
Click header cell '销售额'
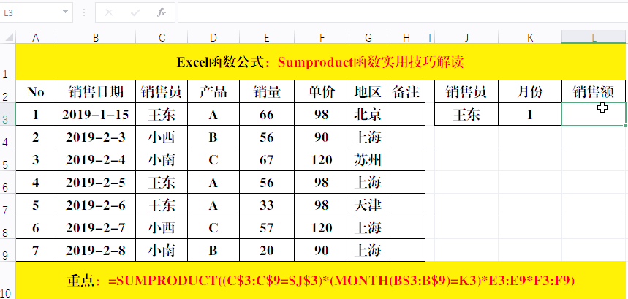pyautogui.click(x=594, y=91)
